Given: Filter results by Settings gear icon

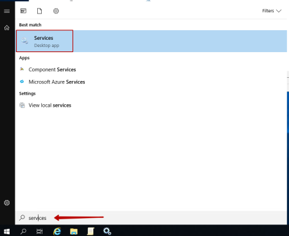Looking at the screenshot, I should coord(56,11).
